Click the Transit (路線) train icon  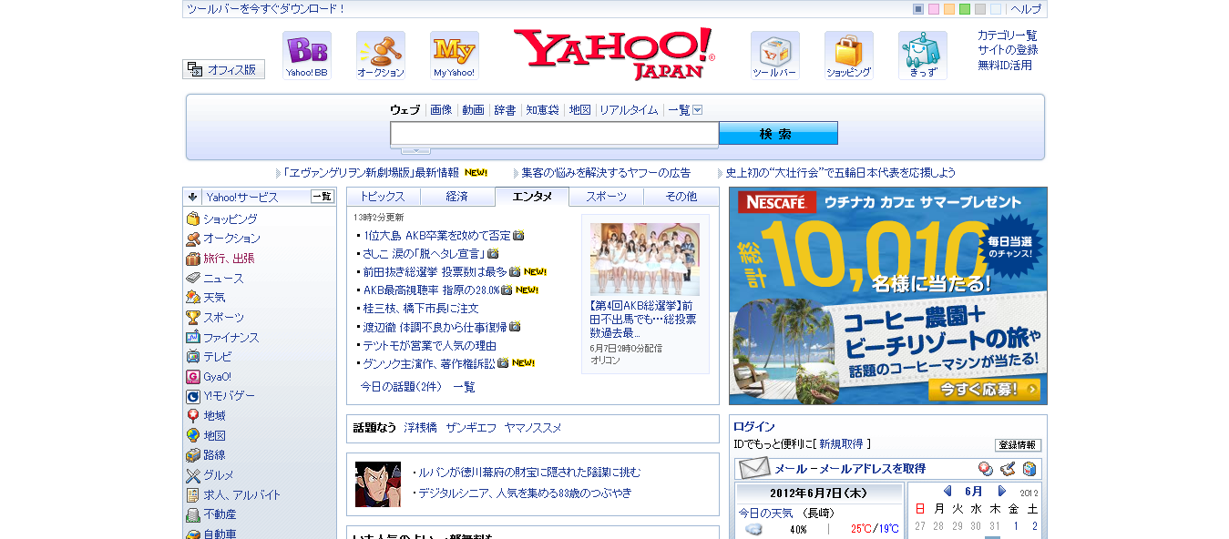point(193,455)
